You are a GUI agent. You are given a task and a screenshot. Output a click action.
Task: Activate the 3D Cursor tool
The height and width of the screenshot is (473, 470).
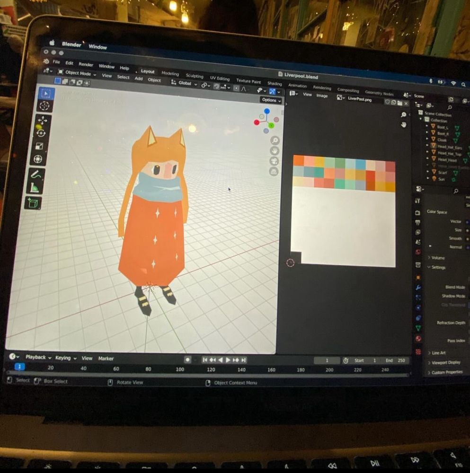click(x=44, y=106)
